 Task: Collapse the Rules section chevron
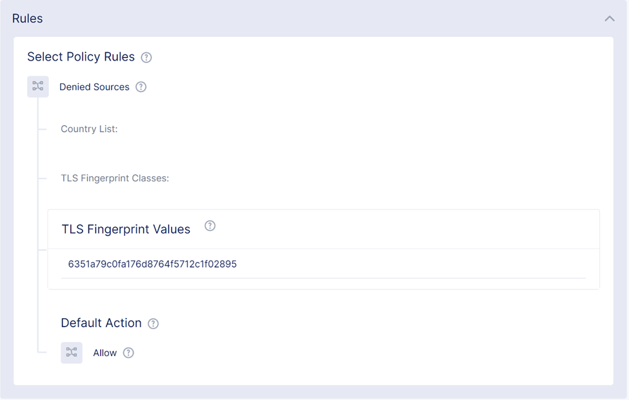609,19
